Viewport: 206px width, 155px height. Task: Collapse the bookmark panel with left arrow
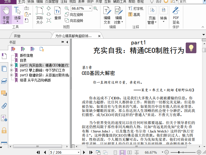coord(67,42)
